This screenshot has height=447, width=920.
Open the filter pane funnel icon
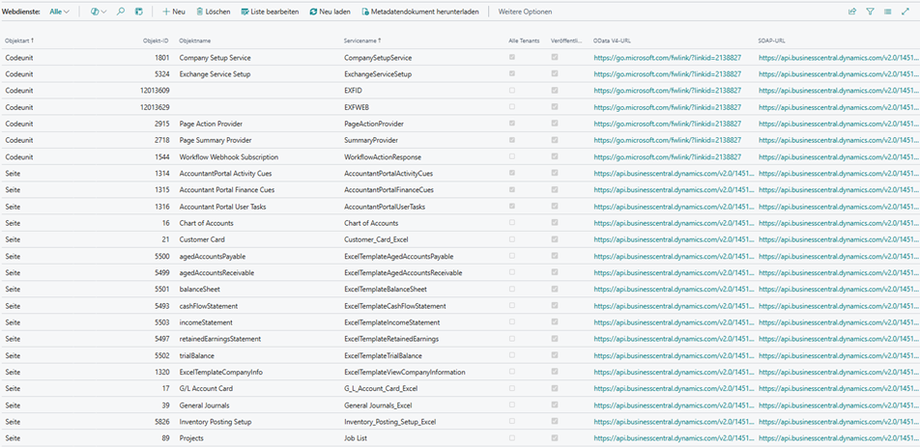pos(870,12)
